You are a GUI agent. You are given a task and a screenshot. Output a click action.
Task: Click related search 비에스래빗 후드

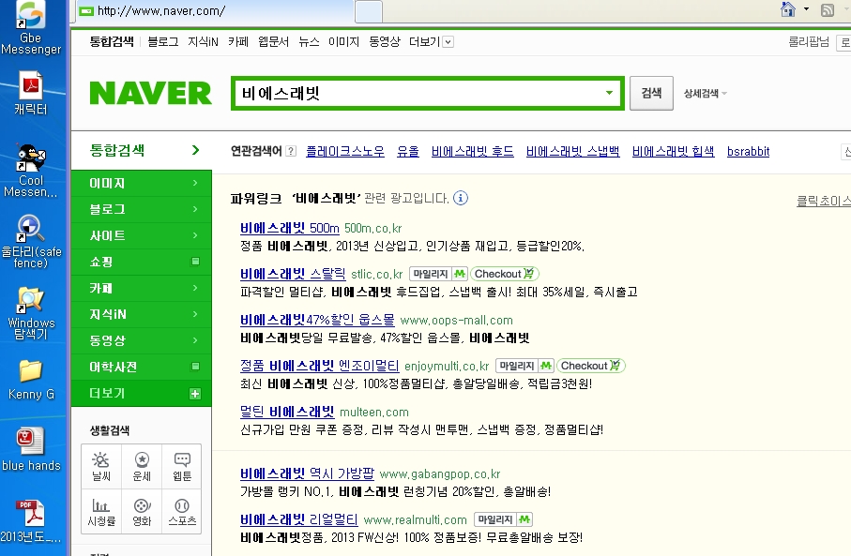point(473,151)
